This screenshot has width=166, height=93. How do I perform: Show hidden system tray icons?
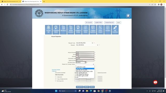147,91
